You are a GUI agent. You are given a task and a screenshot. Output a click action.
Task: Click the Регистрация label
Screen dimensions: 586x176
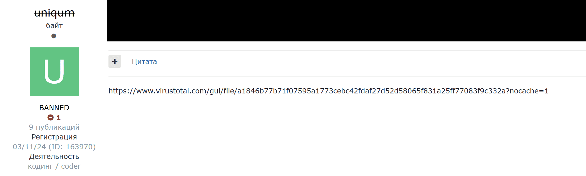point(54,137)
